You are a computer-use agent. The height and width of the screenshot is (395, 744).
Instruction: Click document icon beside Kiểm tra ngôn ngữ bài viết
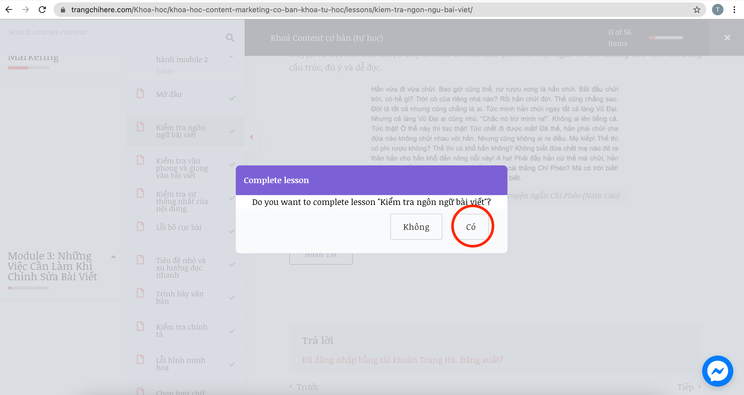pos(140,126)
